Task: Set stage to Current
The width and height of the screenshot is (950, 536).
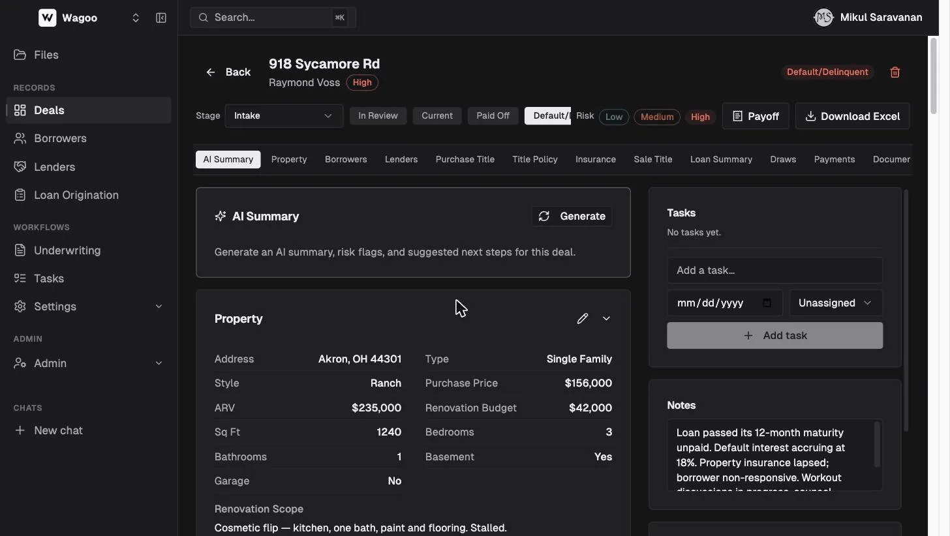Action: (437, 116)
